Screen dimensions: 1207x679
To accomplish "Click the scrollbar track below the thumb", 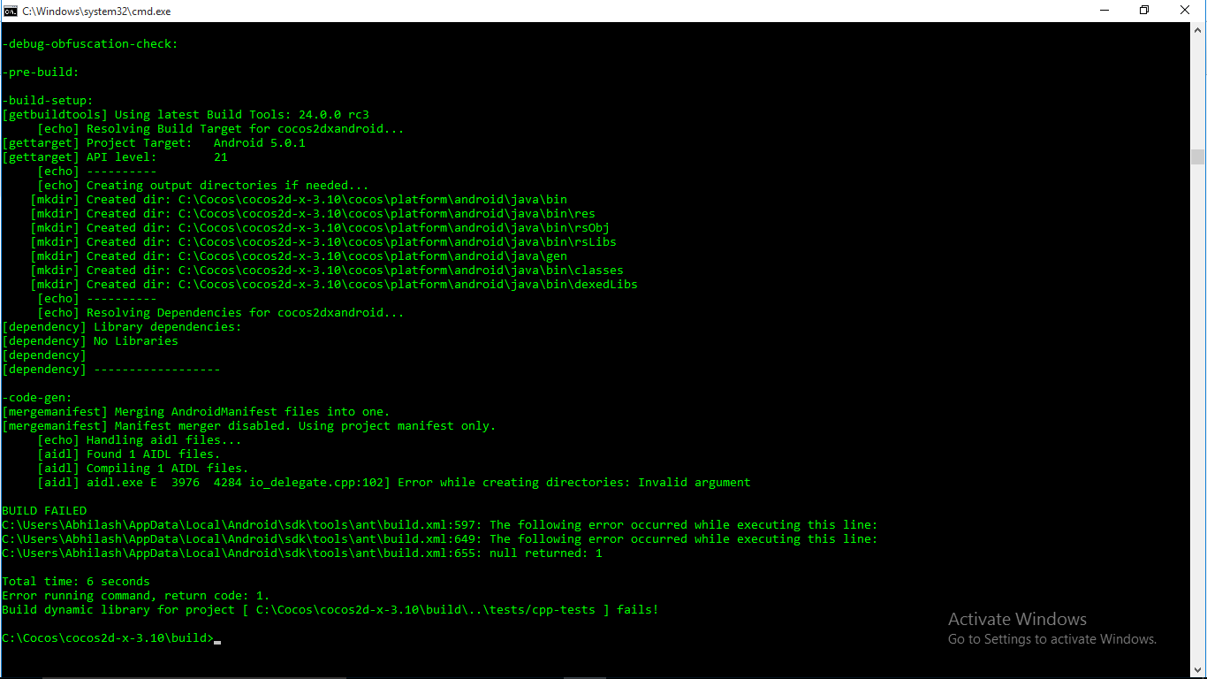I will pos(1197,398).
